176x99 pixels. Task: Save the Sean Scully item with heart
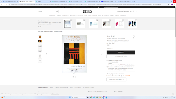[134, 36]
